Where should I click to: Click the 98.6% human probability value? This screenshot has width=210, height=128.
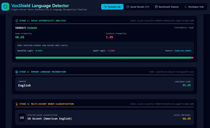(x=20, y=37)
